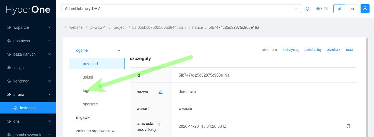Click the cloud icon beside kontener
The image size is (374, 137).
coord(8,81)
